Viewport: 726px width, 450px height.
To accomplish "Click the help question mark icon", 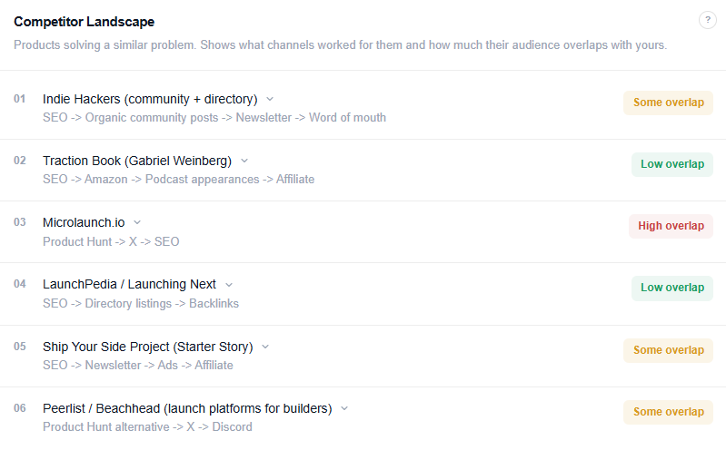I will [708, 21].
